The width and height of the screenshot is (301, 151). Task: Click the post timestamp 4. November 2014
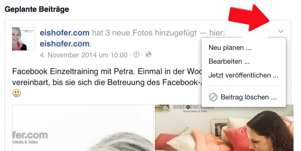pyautogui.click(x=83, y=55)
